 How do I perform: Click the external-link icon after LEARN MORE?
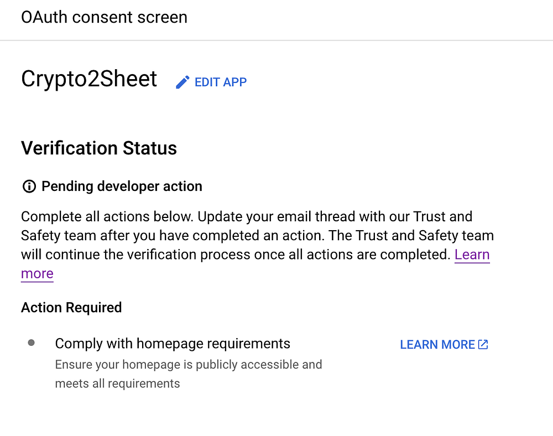pyautogui.click(x=483, y=345)
